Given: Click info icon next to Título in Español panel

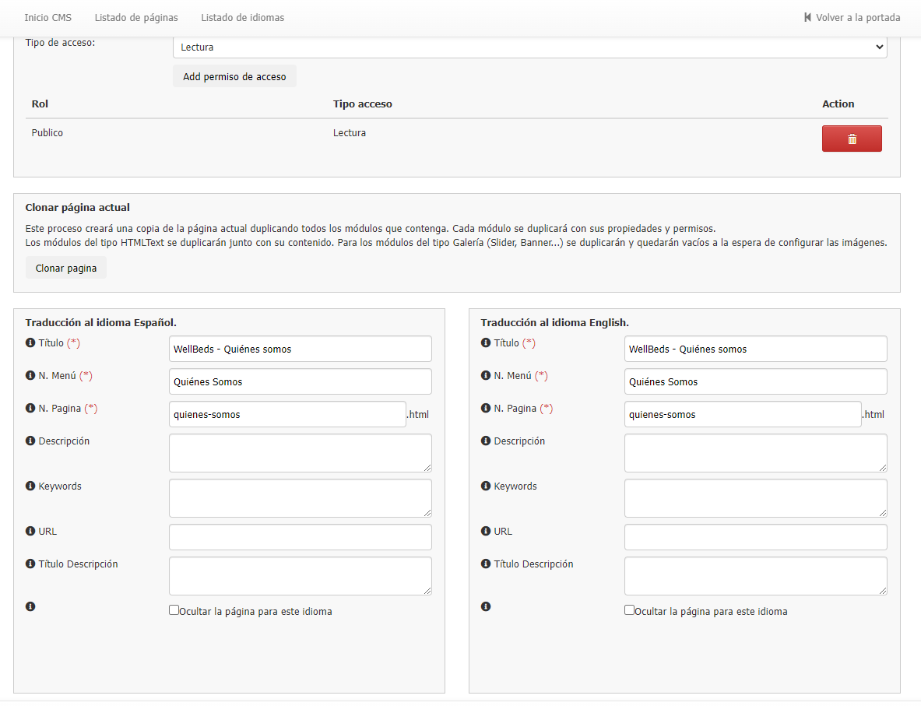Looking at the screenshot, I should (30, 343).
